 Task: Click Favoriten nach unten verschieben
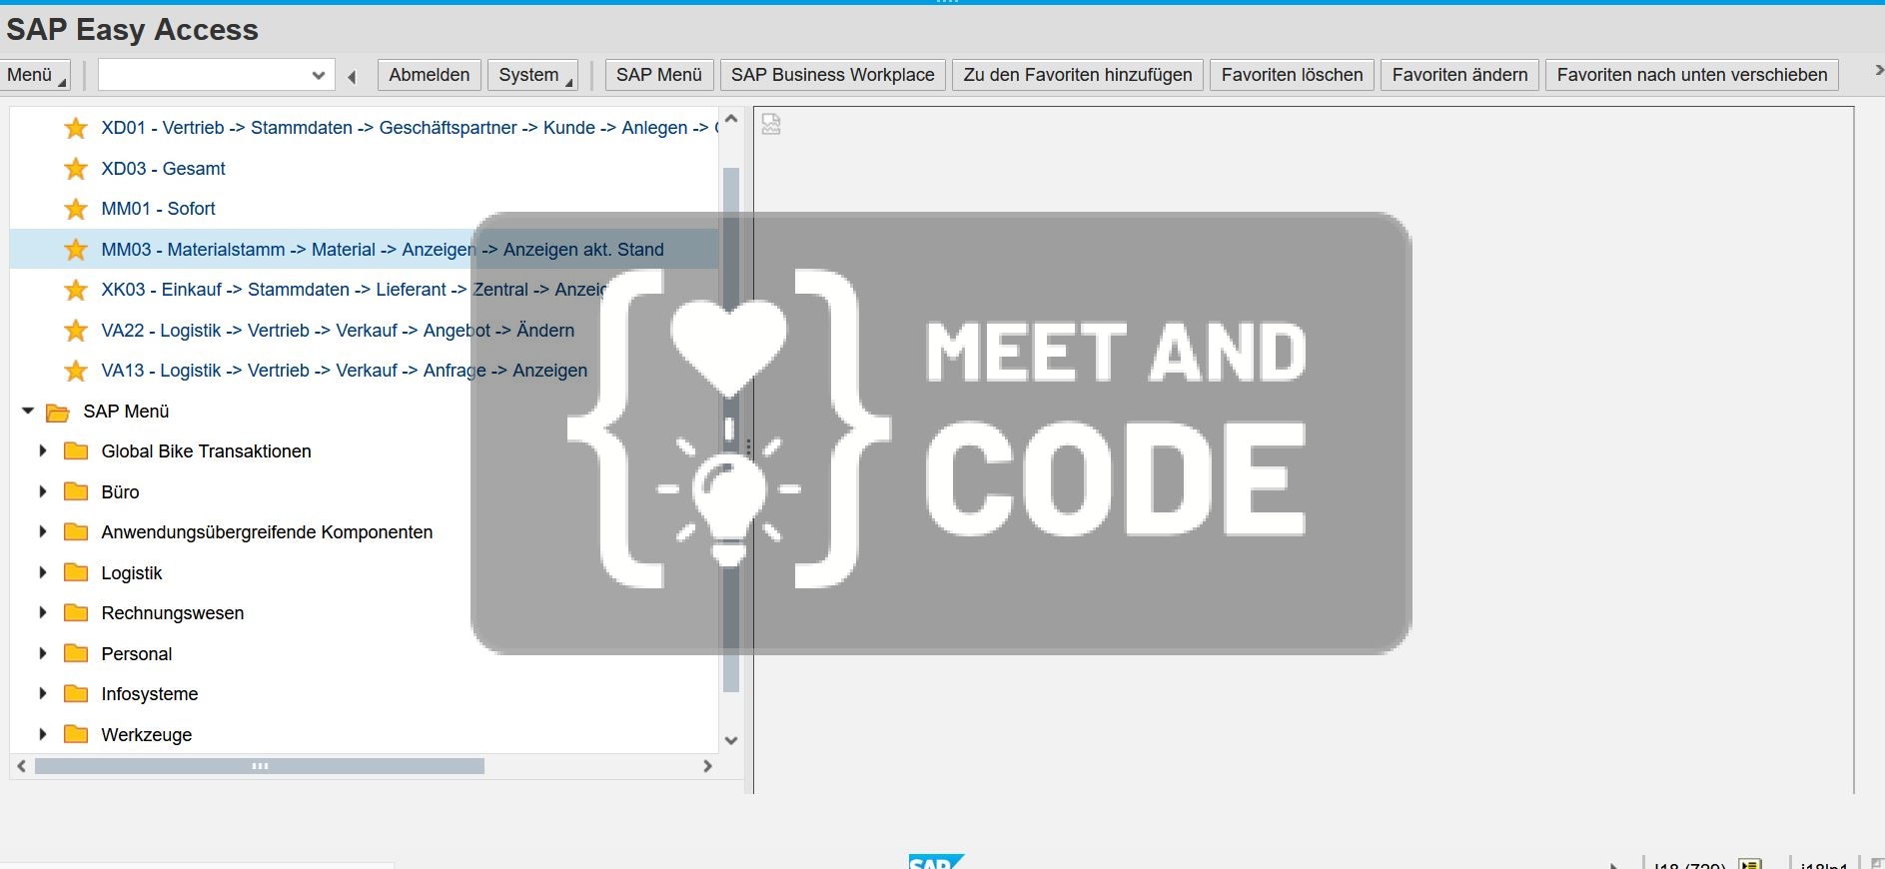[x=1692, y=75]
